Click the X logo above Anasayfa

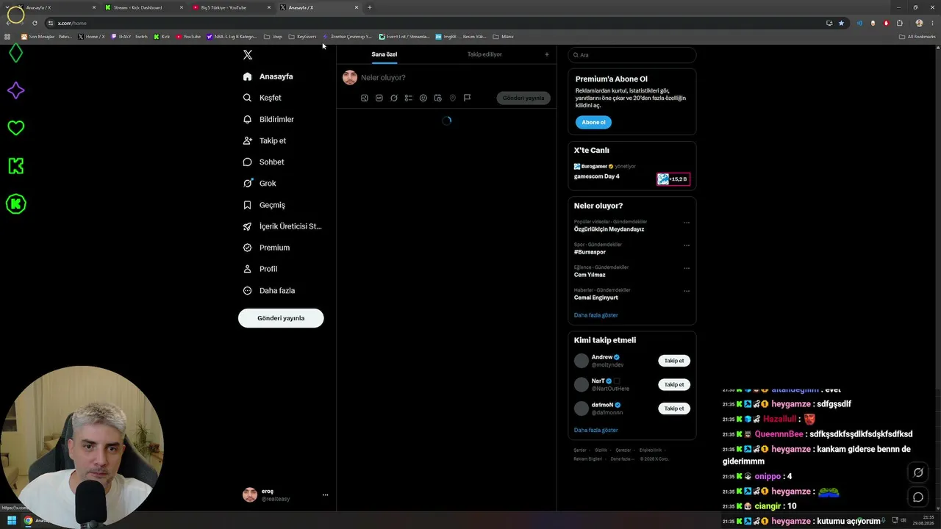click(248, 55)
